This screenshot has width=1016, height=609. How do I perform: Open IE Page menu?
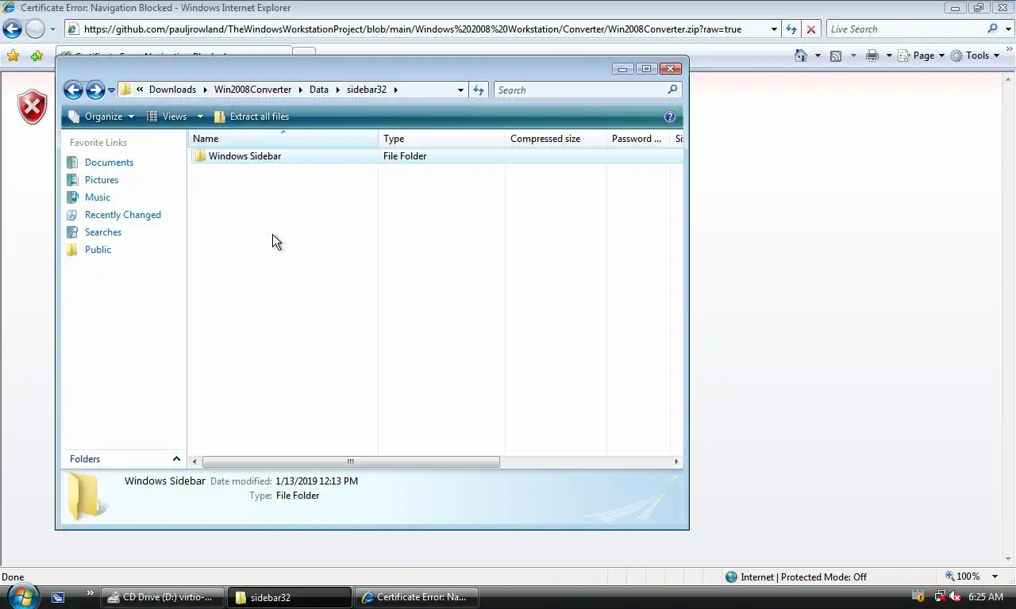coord(921,56)
